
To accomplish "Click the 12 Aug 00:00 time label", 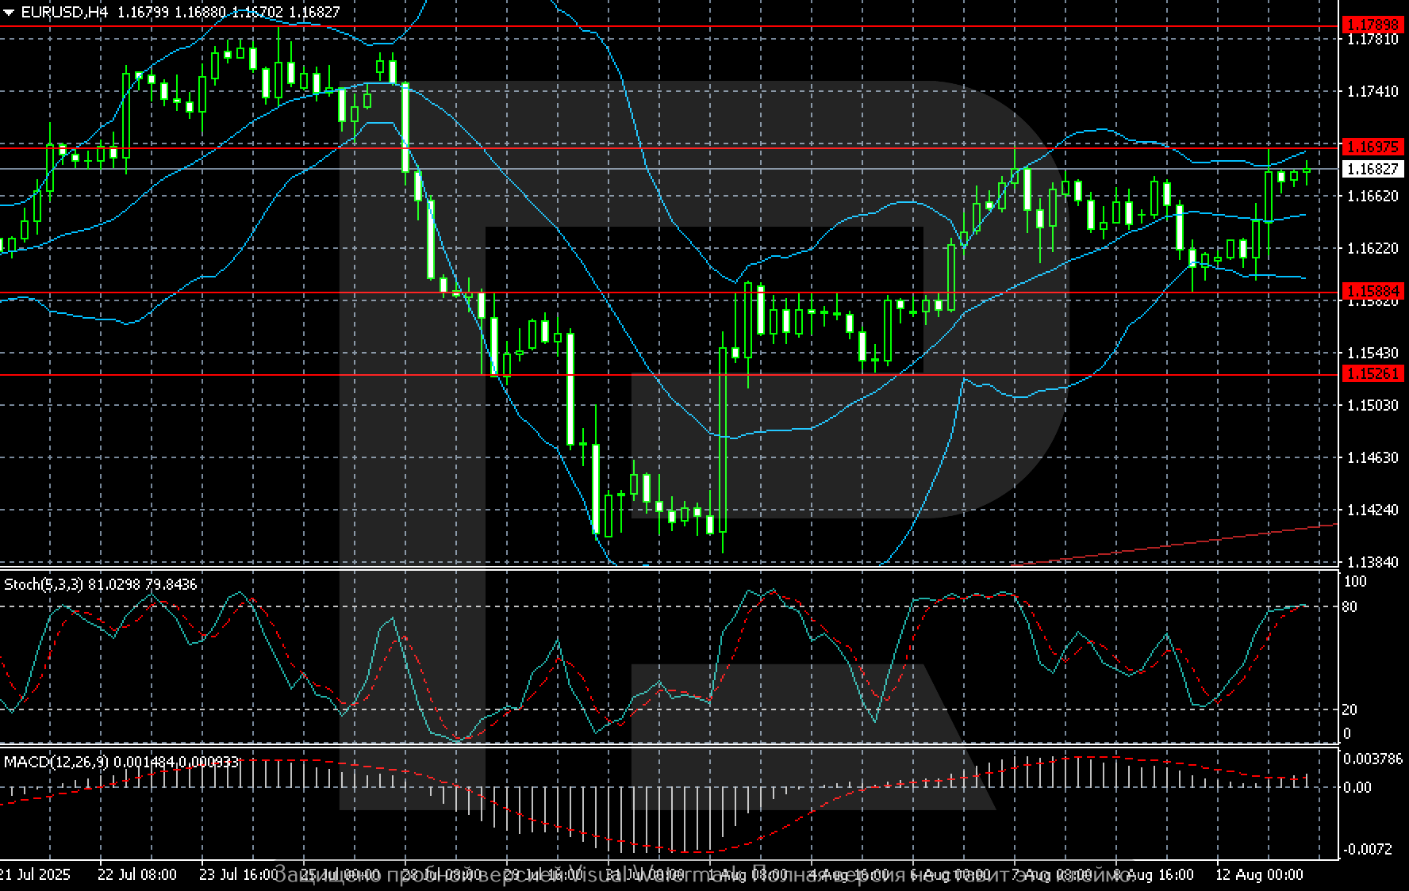I will (x=1259, y=874).
